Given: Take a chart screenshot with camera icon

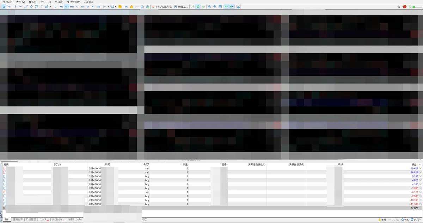Looking at the screenshot, I should tap(238, 7).
